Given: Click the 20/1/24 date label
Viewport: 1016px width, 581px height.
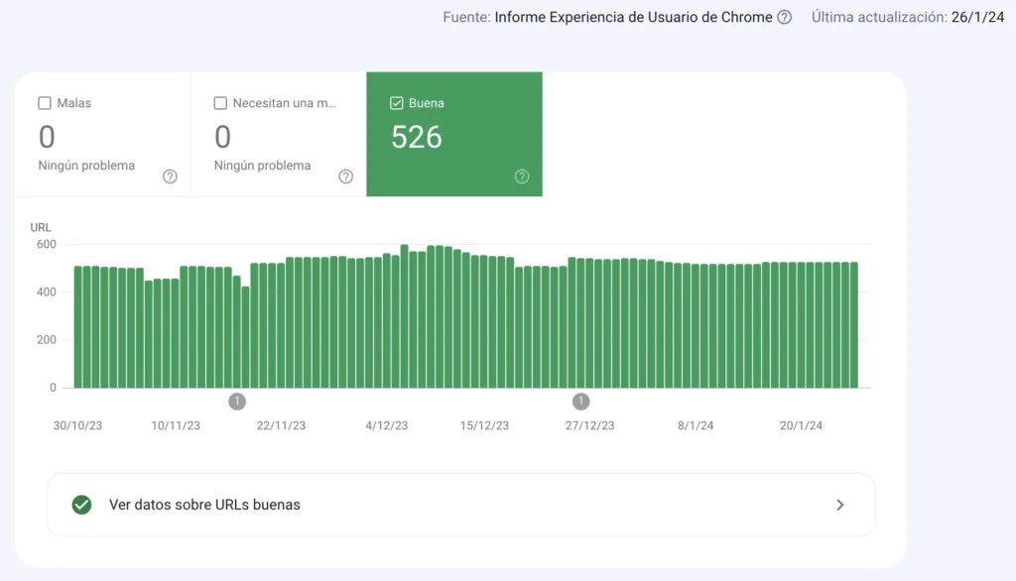Looking at the screenshot, I should pyautogui.click(x=801, y=425).
